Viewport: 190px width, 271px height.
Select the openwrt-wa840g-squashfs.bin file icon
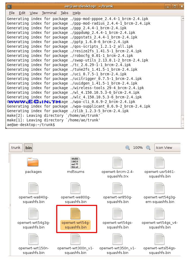(x=33, y=188)
